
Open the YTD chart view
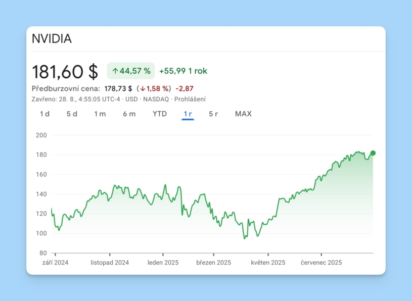159,114
